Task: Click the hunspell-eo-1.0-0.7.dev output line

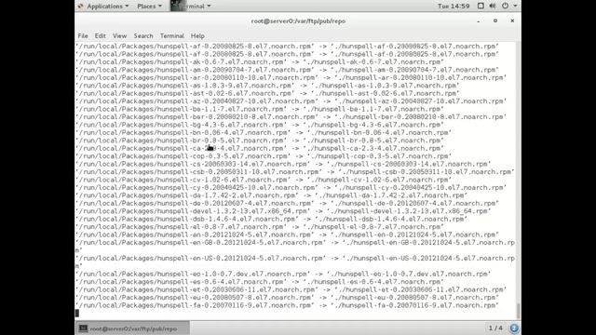Action: click(283, 274)
